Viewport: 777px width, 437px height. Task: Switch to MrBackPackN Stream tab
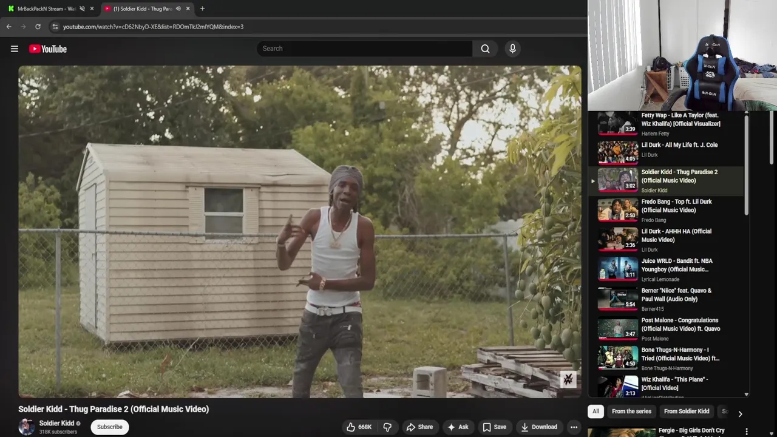click(46, 8)
